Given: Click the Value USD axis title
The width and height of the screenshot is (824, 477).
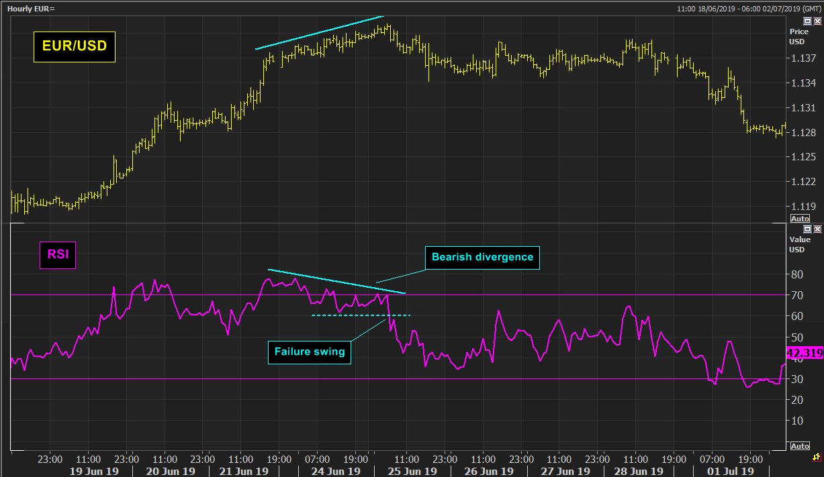Looking at the screenshot, I should (x=799, y=244).
